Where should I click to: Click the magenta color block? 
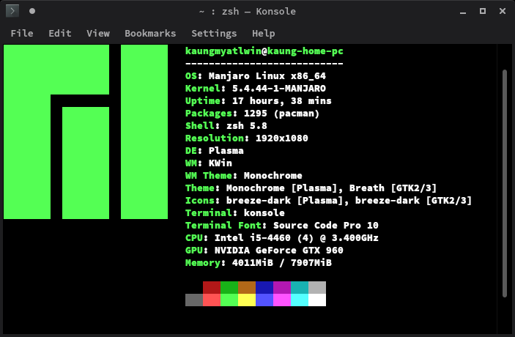[x=282, y=300]
